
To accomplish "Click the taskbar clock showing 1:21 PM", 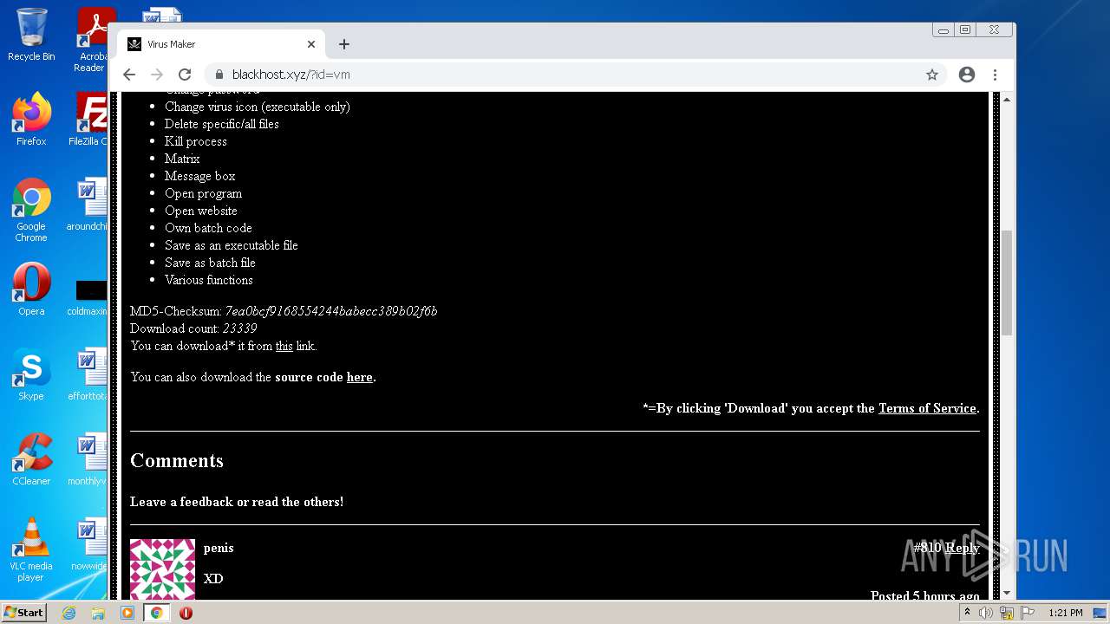I will [x=1066, y=613].
